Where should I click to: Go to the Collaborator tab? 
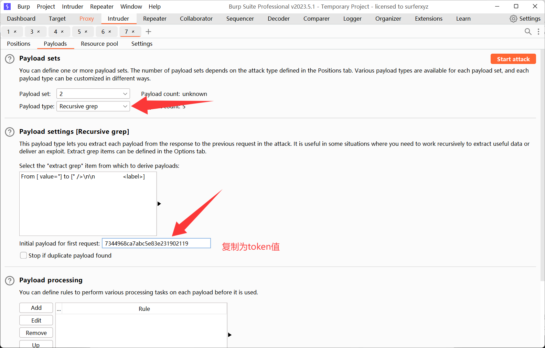[x=196, y=19]
